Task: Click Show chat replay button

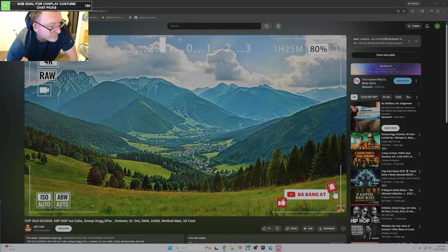Action: (386, 55)
